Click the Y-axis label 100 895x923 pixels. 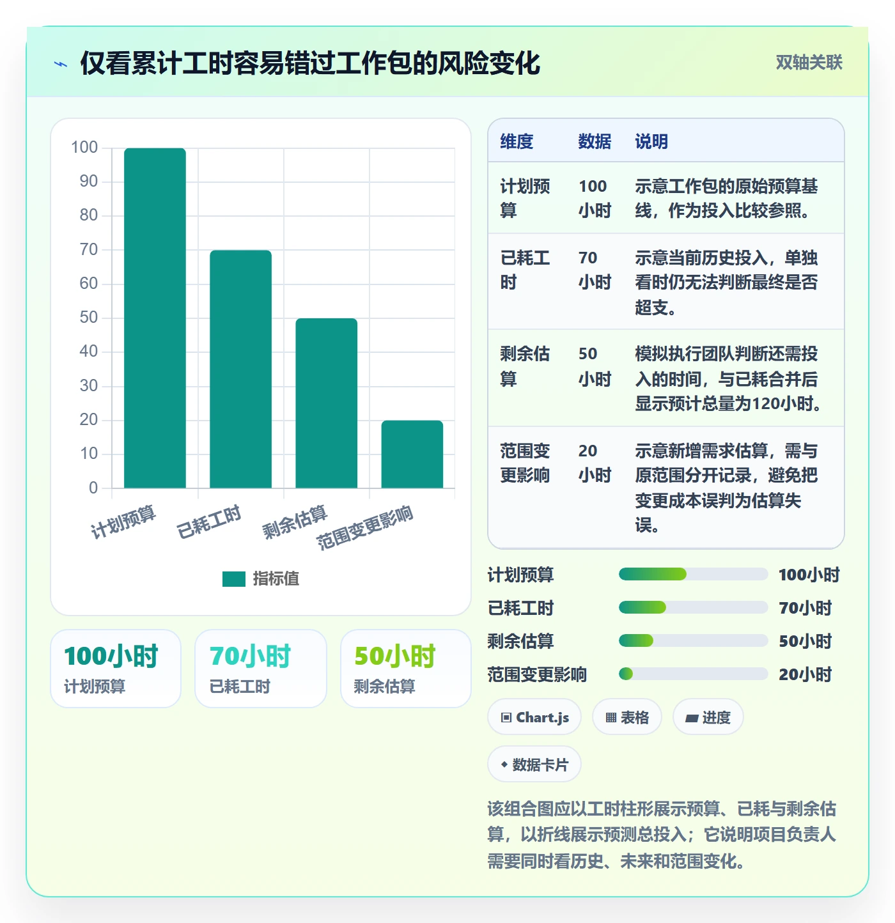(84, 148)
